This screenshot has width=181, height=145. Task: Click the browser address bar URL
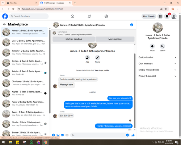(42, 9)
